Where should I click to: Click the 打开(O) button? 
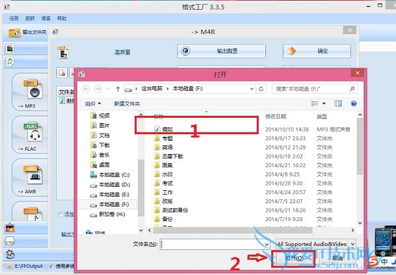click(294, 258)
